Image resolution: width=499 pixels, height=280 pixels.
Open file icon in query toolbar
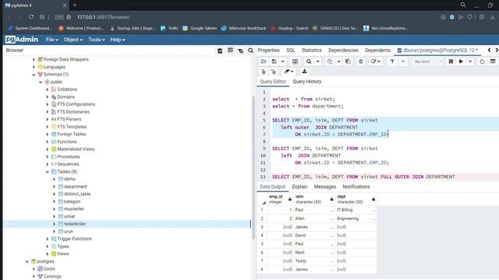pyautogui.click(x=264, y=61)
